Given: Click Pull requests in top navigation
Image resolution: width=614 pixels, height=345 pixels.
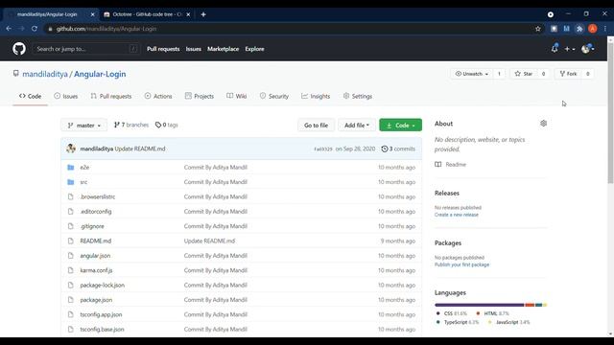Looking at the screenshot, I should pyautogui.click(x=163, y=49).
